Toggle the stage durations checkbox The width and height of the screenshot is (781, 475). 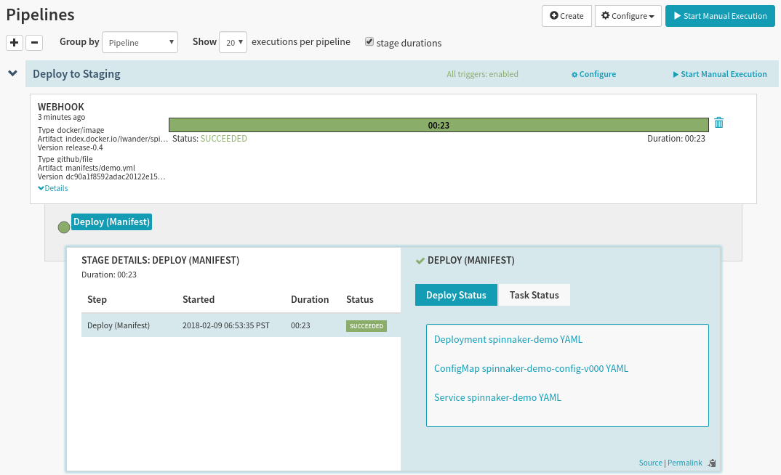(369, 42)
